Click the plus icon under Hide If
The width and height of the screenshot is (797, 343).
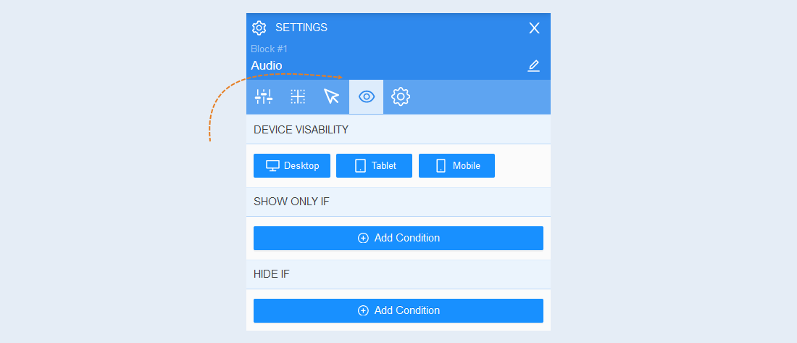[363, 310]
